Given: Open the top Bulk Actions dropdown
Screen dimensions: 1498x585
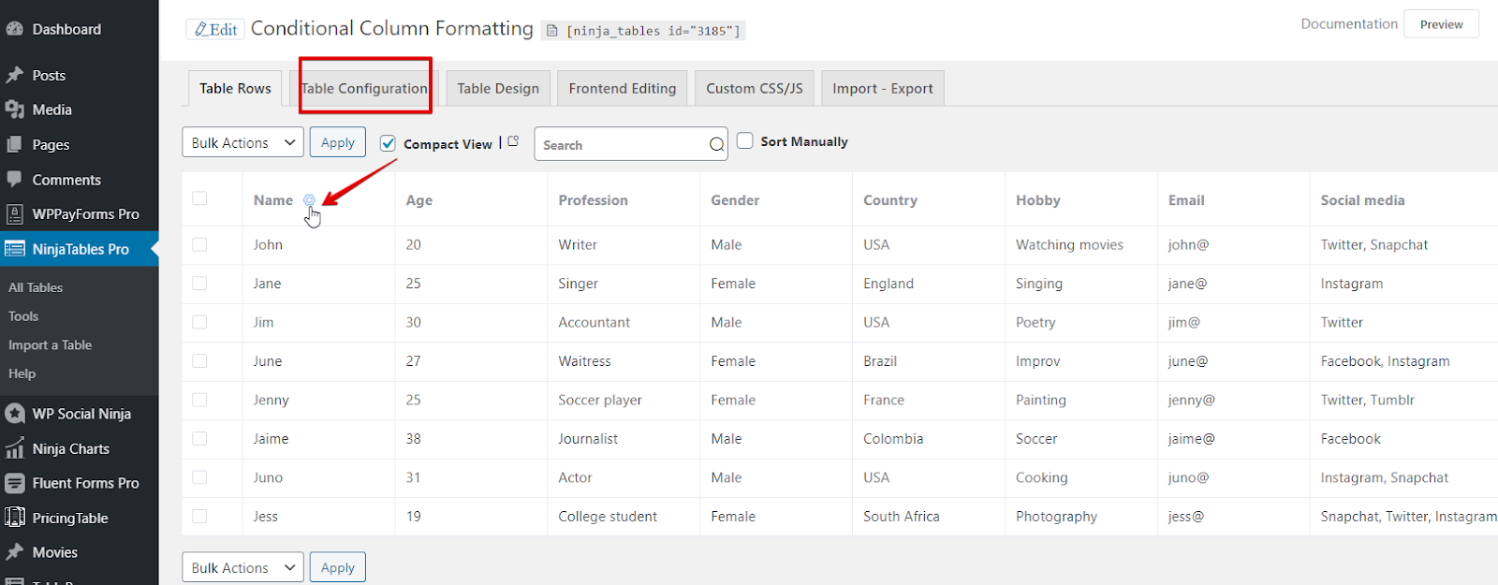Looking at the screenshot, I should point(242,143).
